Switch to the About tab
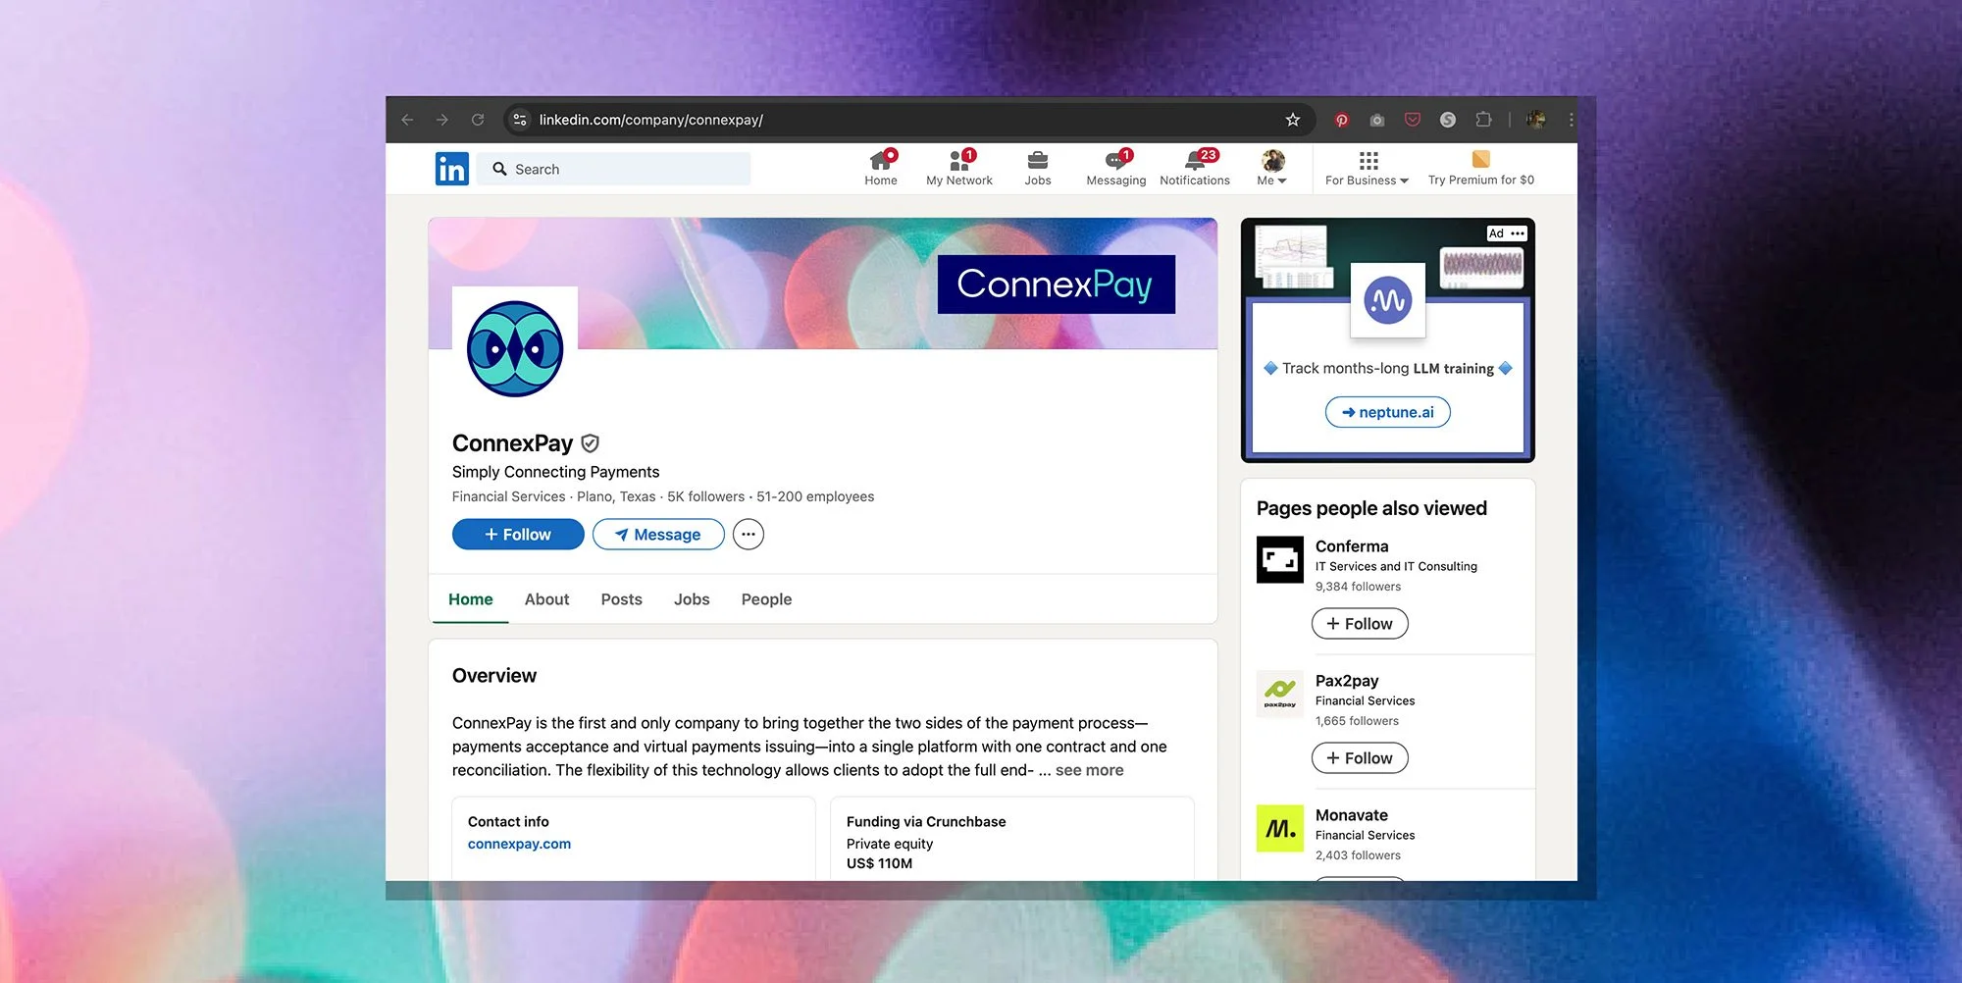The image size is (1962, 983). (x=546, y=599)
